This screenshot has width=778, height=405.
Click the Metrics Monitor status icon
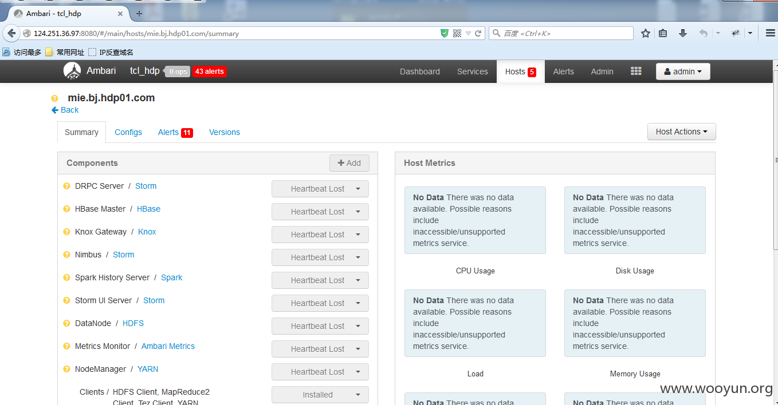point(66,346)
